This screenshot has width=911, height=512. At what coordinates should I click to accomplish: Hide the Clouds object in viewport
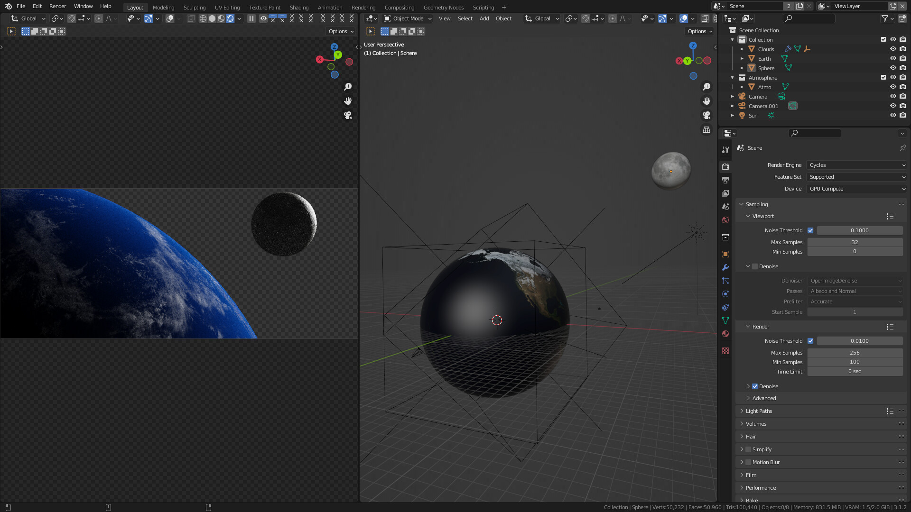pyautogui.click(x=892, y=49)
